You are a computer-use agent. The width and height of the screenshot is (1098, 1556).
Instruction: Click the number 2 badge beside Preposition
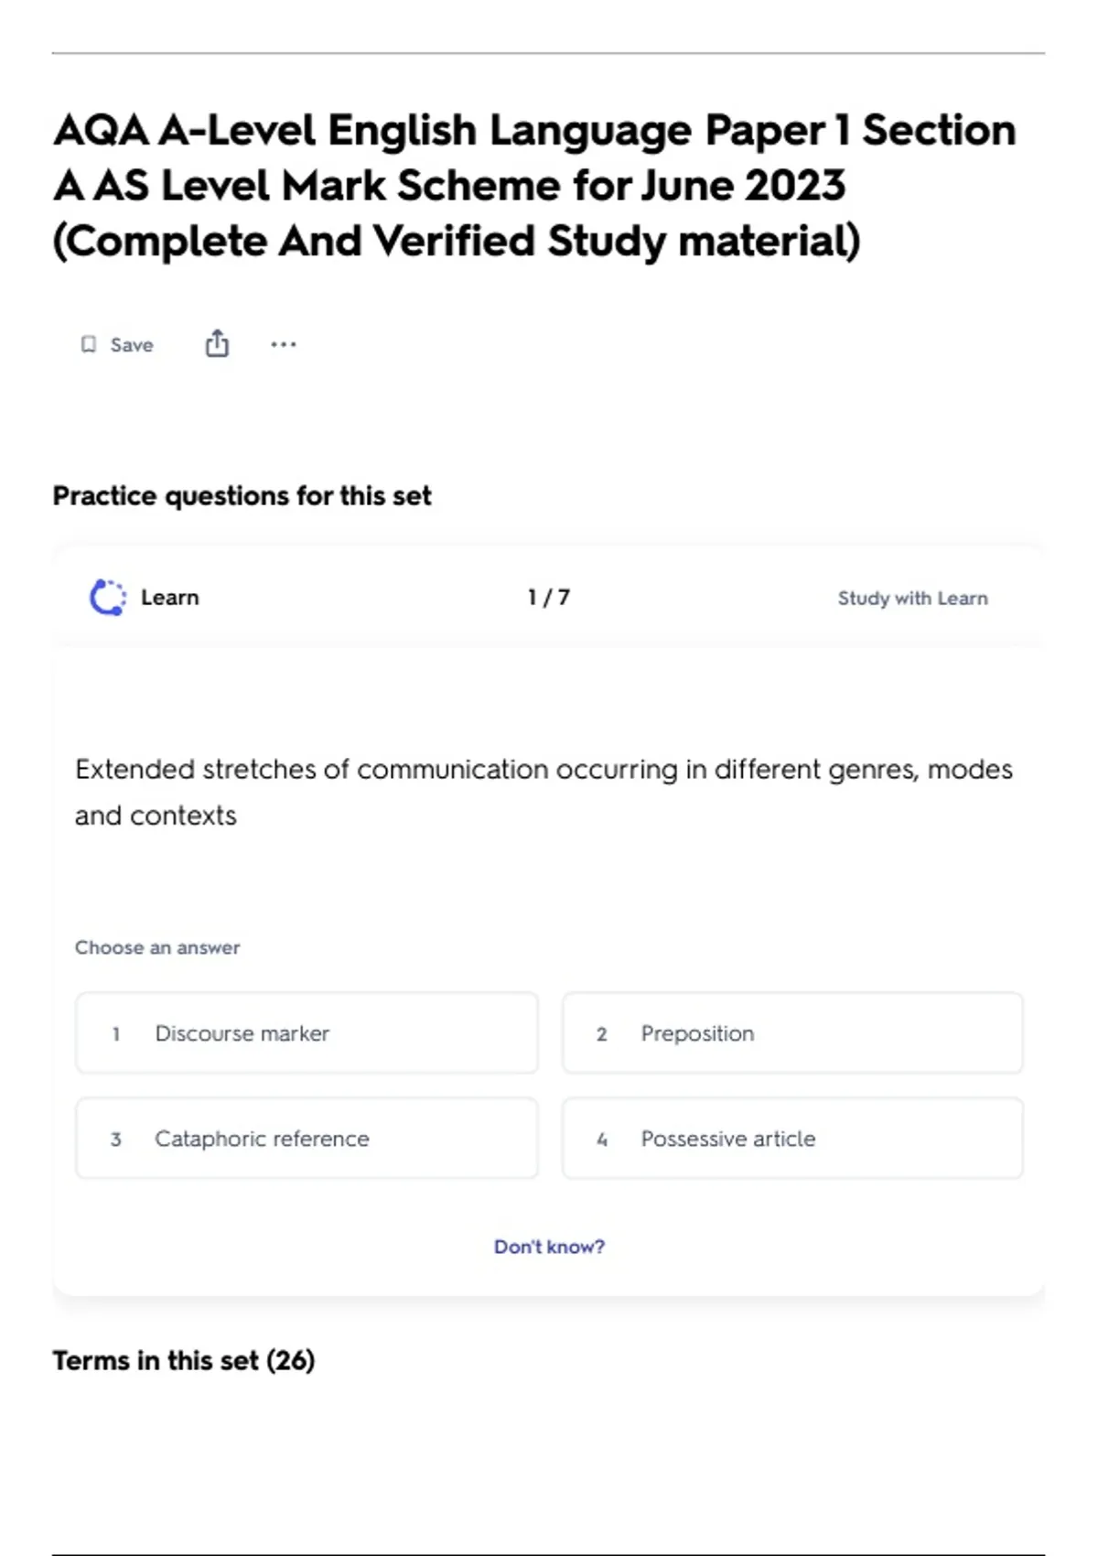[602, 1034]
